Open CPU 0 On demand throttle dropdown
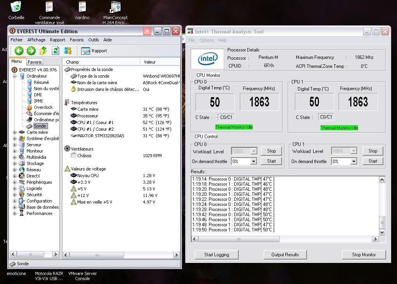 pos(253,162)
